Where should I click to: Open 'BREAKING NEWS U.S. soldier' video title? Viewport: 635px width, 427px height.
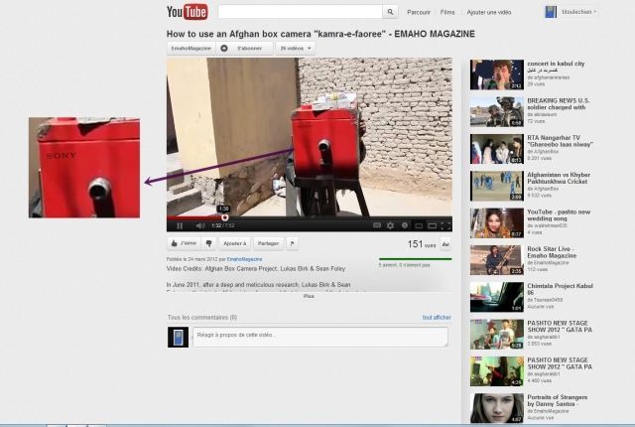558,103
